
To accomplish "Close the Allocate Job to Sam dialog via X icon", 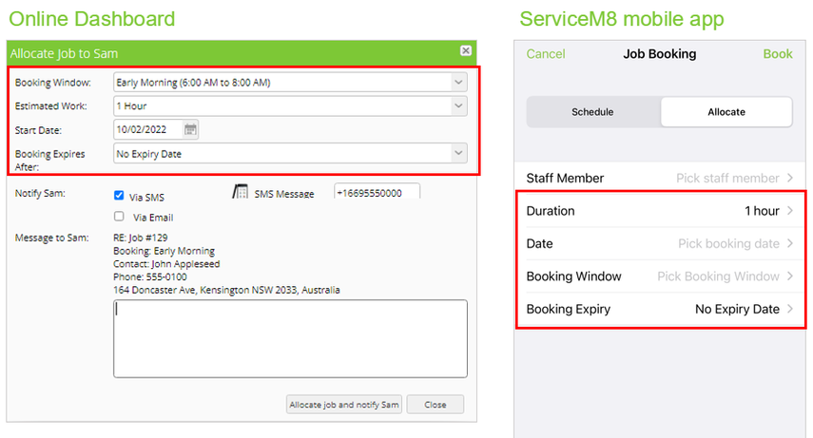I will (466, 50).
